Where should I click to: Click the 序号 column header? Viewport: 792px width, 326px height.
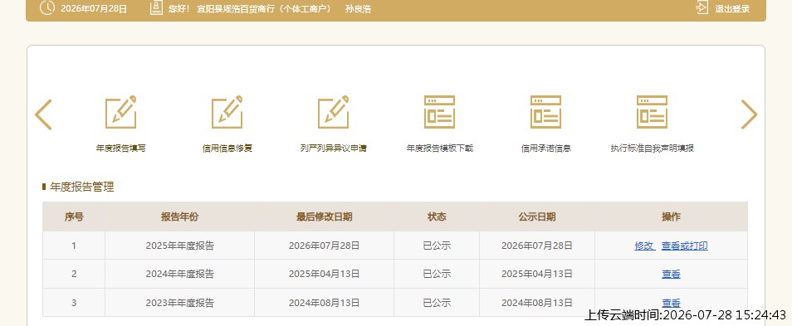74,217
